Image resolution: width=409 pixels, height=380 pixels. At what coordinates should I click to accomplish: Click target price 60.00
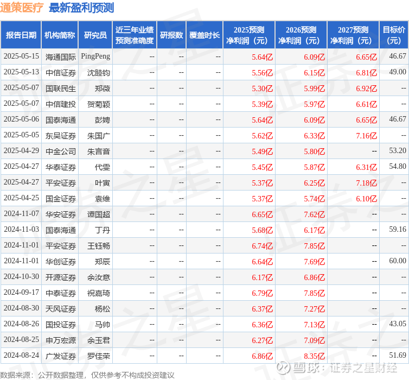click(398, 261)
